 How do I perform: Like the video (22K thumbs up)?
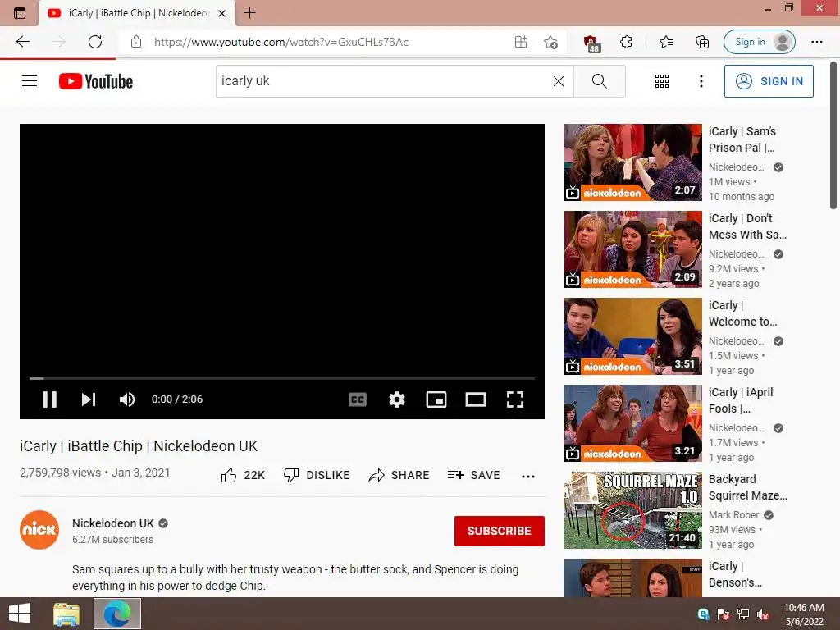pos(243,475)
